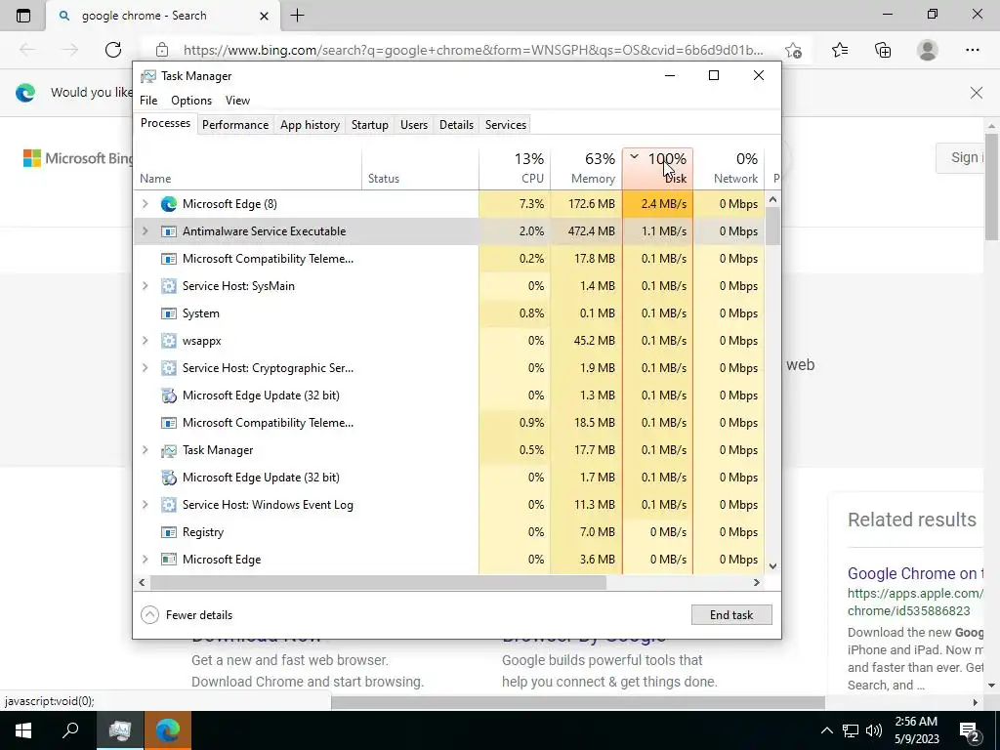Click the System process icon
Screen dimensions: 1000x750
pyautogui.click(x=168, y=313)
